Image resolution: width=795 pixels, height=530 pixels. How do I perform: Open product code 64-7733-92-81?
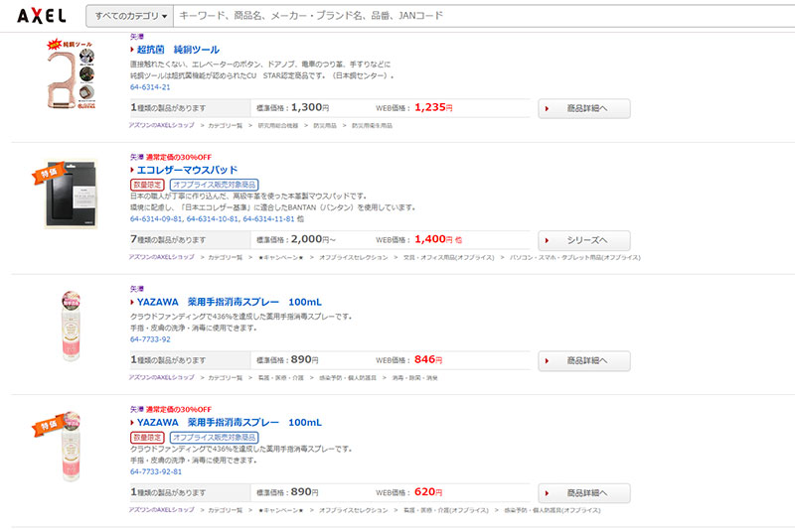pos(156,471)
